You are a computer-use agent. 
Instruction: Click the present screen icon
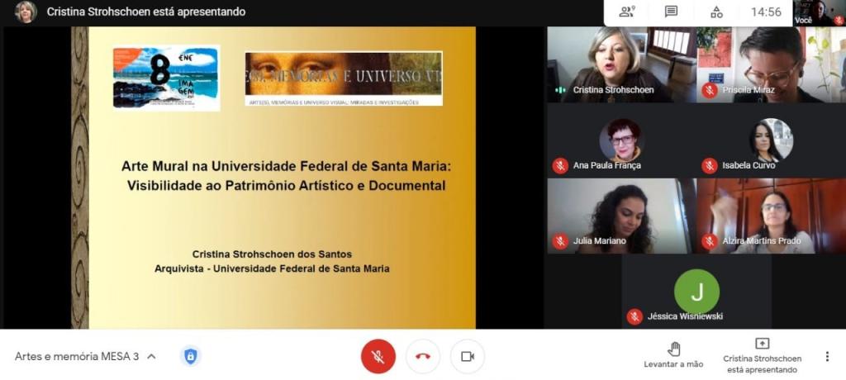point(762,344)
